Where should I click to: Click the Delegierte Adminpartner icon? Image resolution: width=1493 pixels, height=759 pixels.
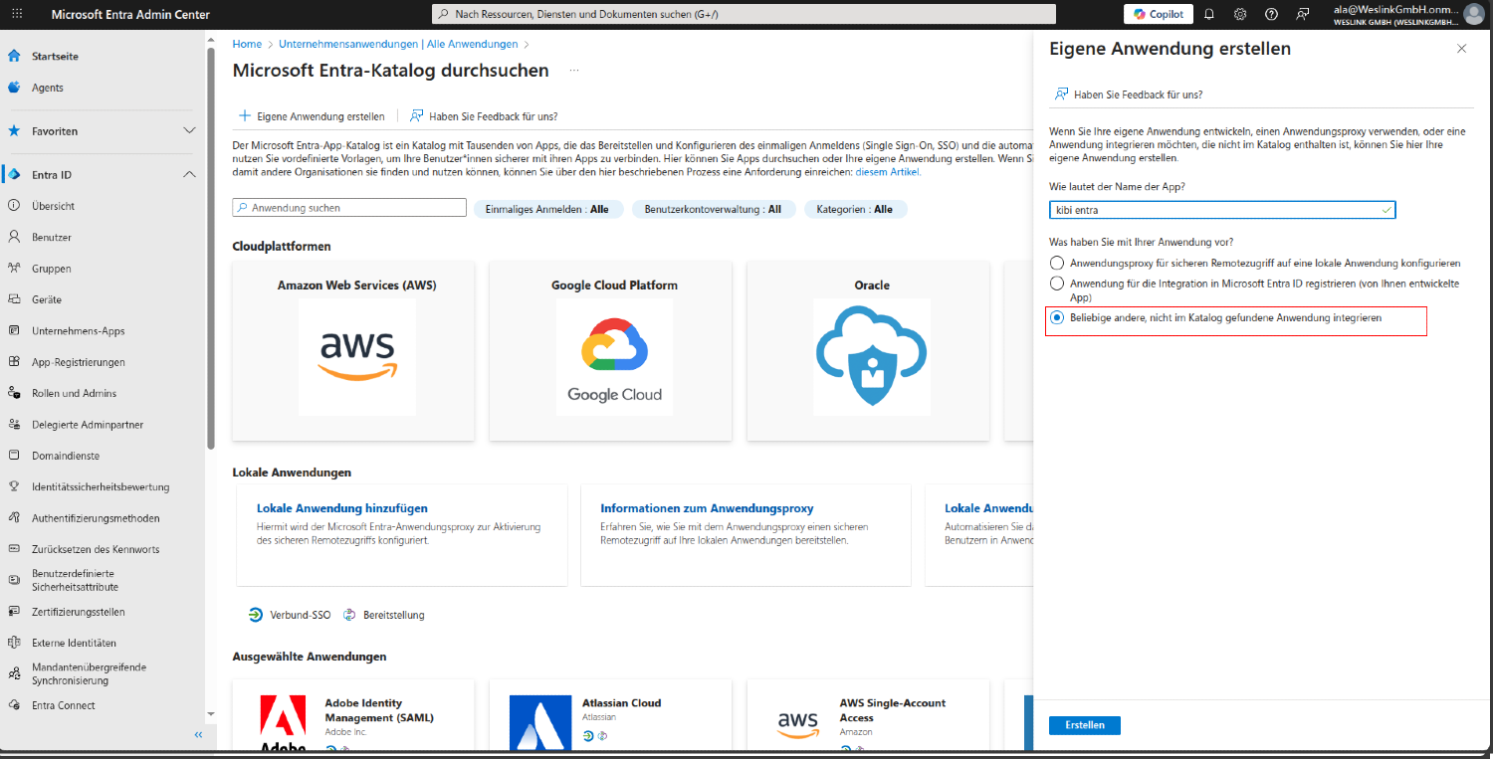click(14, 424)
